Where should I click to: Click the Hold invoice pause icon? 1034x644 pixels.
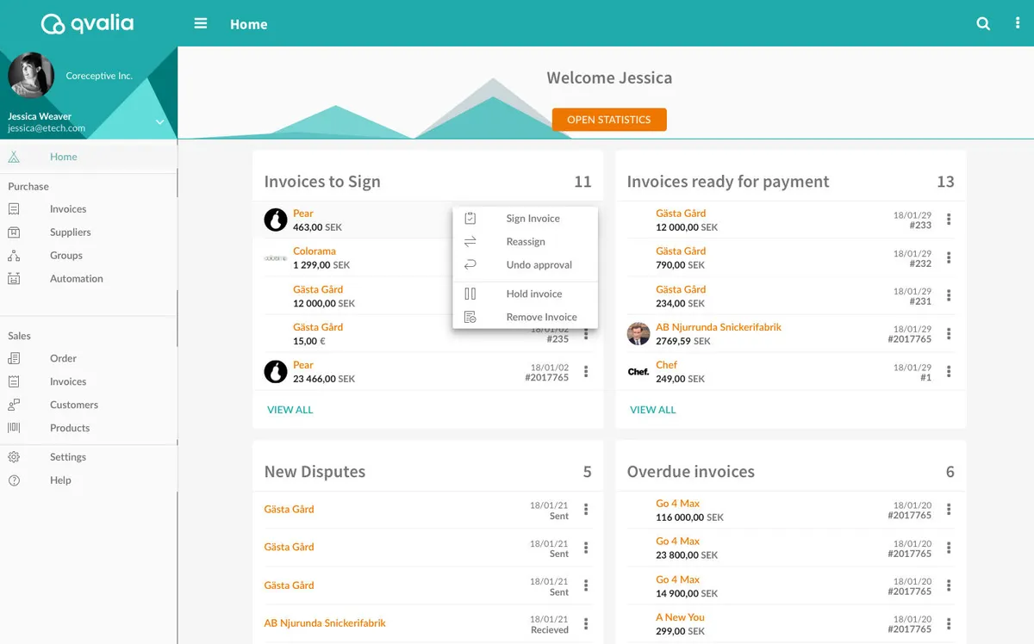[x=470, y=294]
